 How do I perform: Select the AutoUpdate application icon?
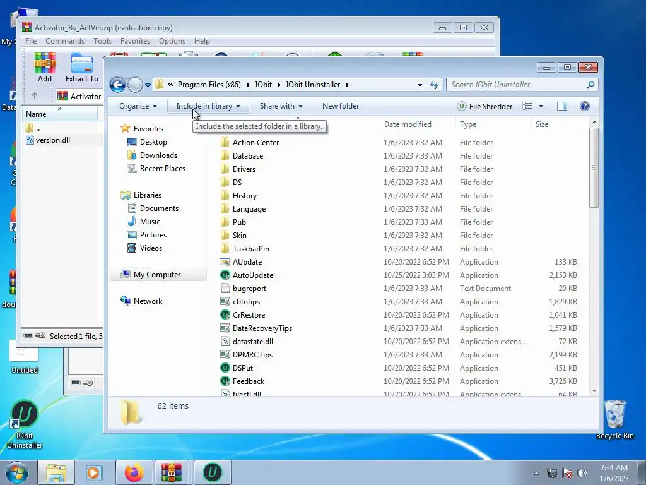tap(225, 275)
